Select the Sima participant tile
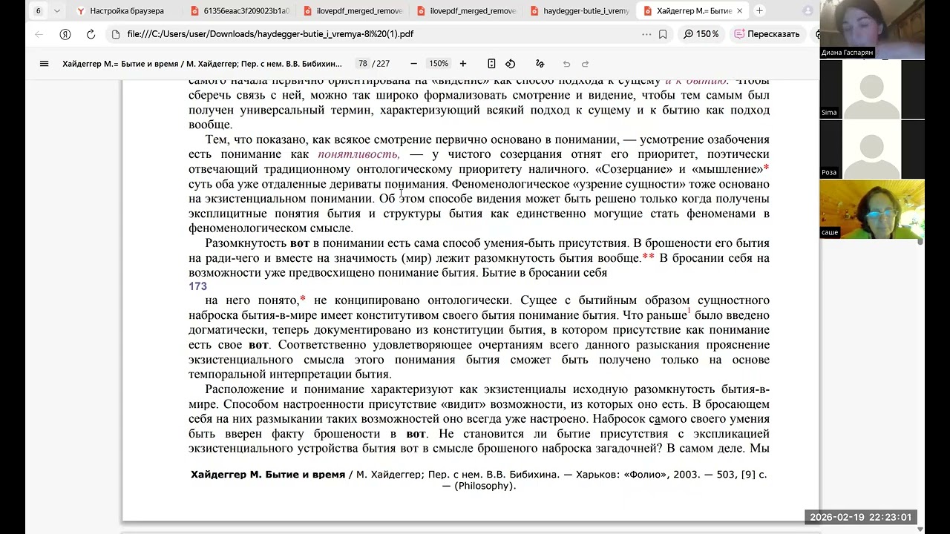950x534 pixels. pos(872,89)
